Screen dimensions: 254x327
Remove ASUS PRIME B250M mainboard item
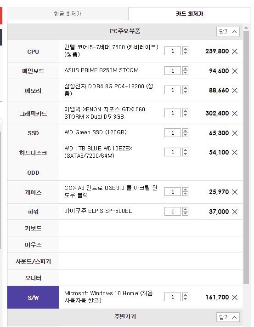(x=235, y=71)
